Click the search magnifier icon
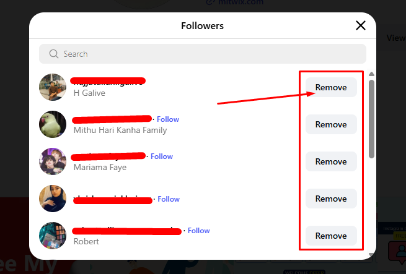 tap(54, 54)
